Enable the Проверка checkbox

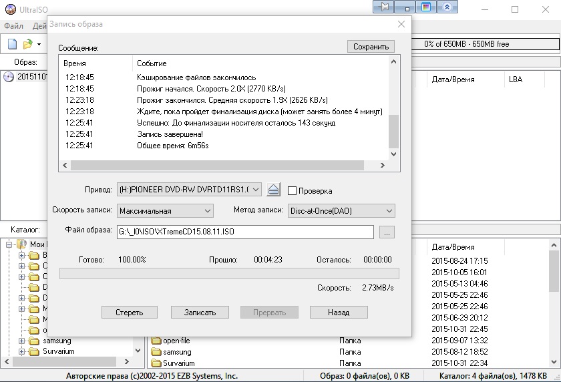(x=292, y=190)
